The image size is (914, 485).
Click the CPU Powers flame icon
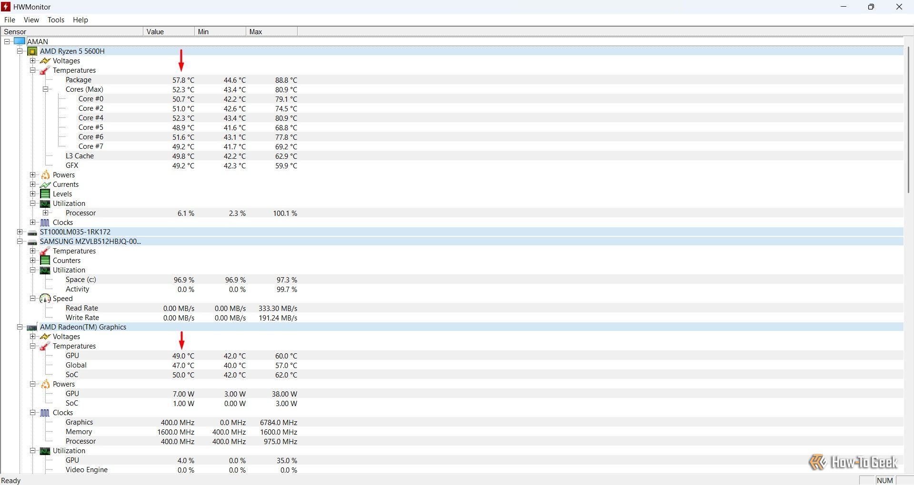(45, 175)
